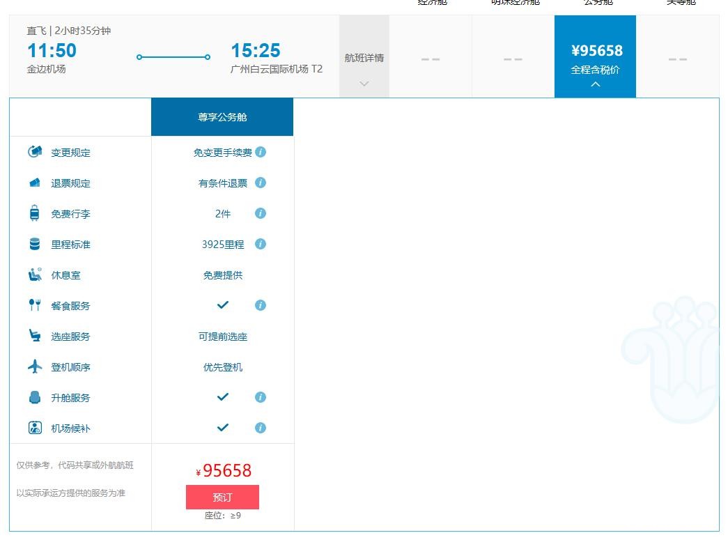Open info icon beside 3925里程
This screenshot has width=728, height=540.
coord(261,244)
